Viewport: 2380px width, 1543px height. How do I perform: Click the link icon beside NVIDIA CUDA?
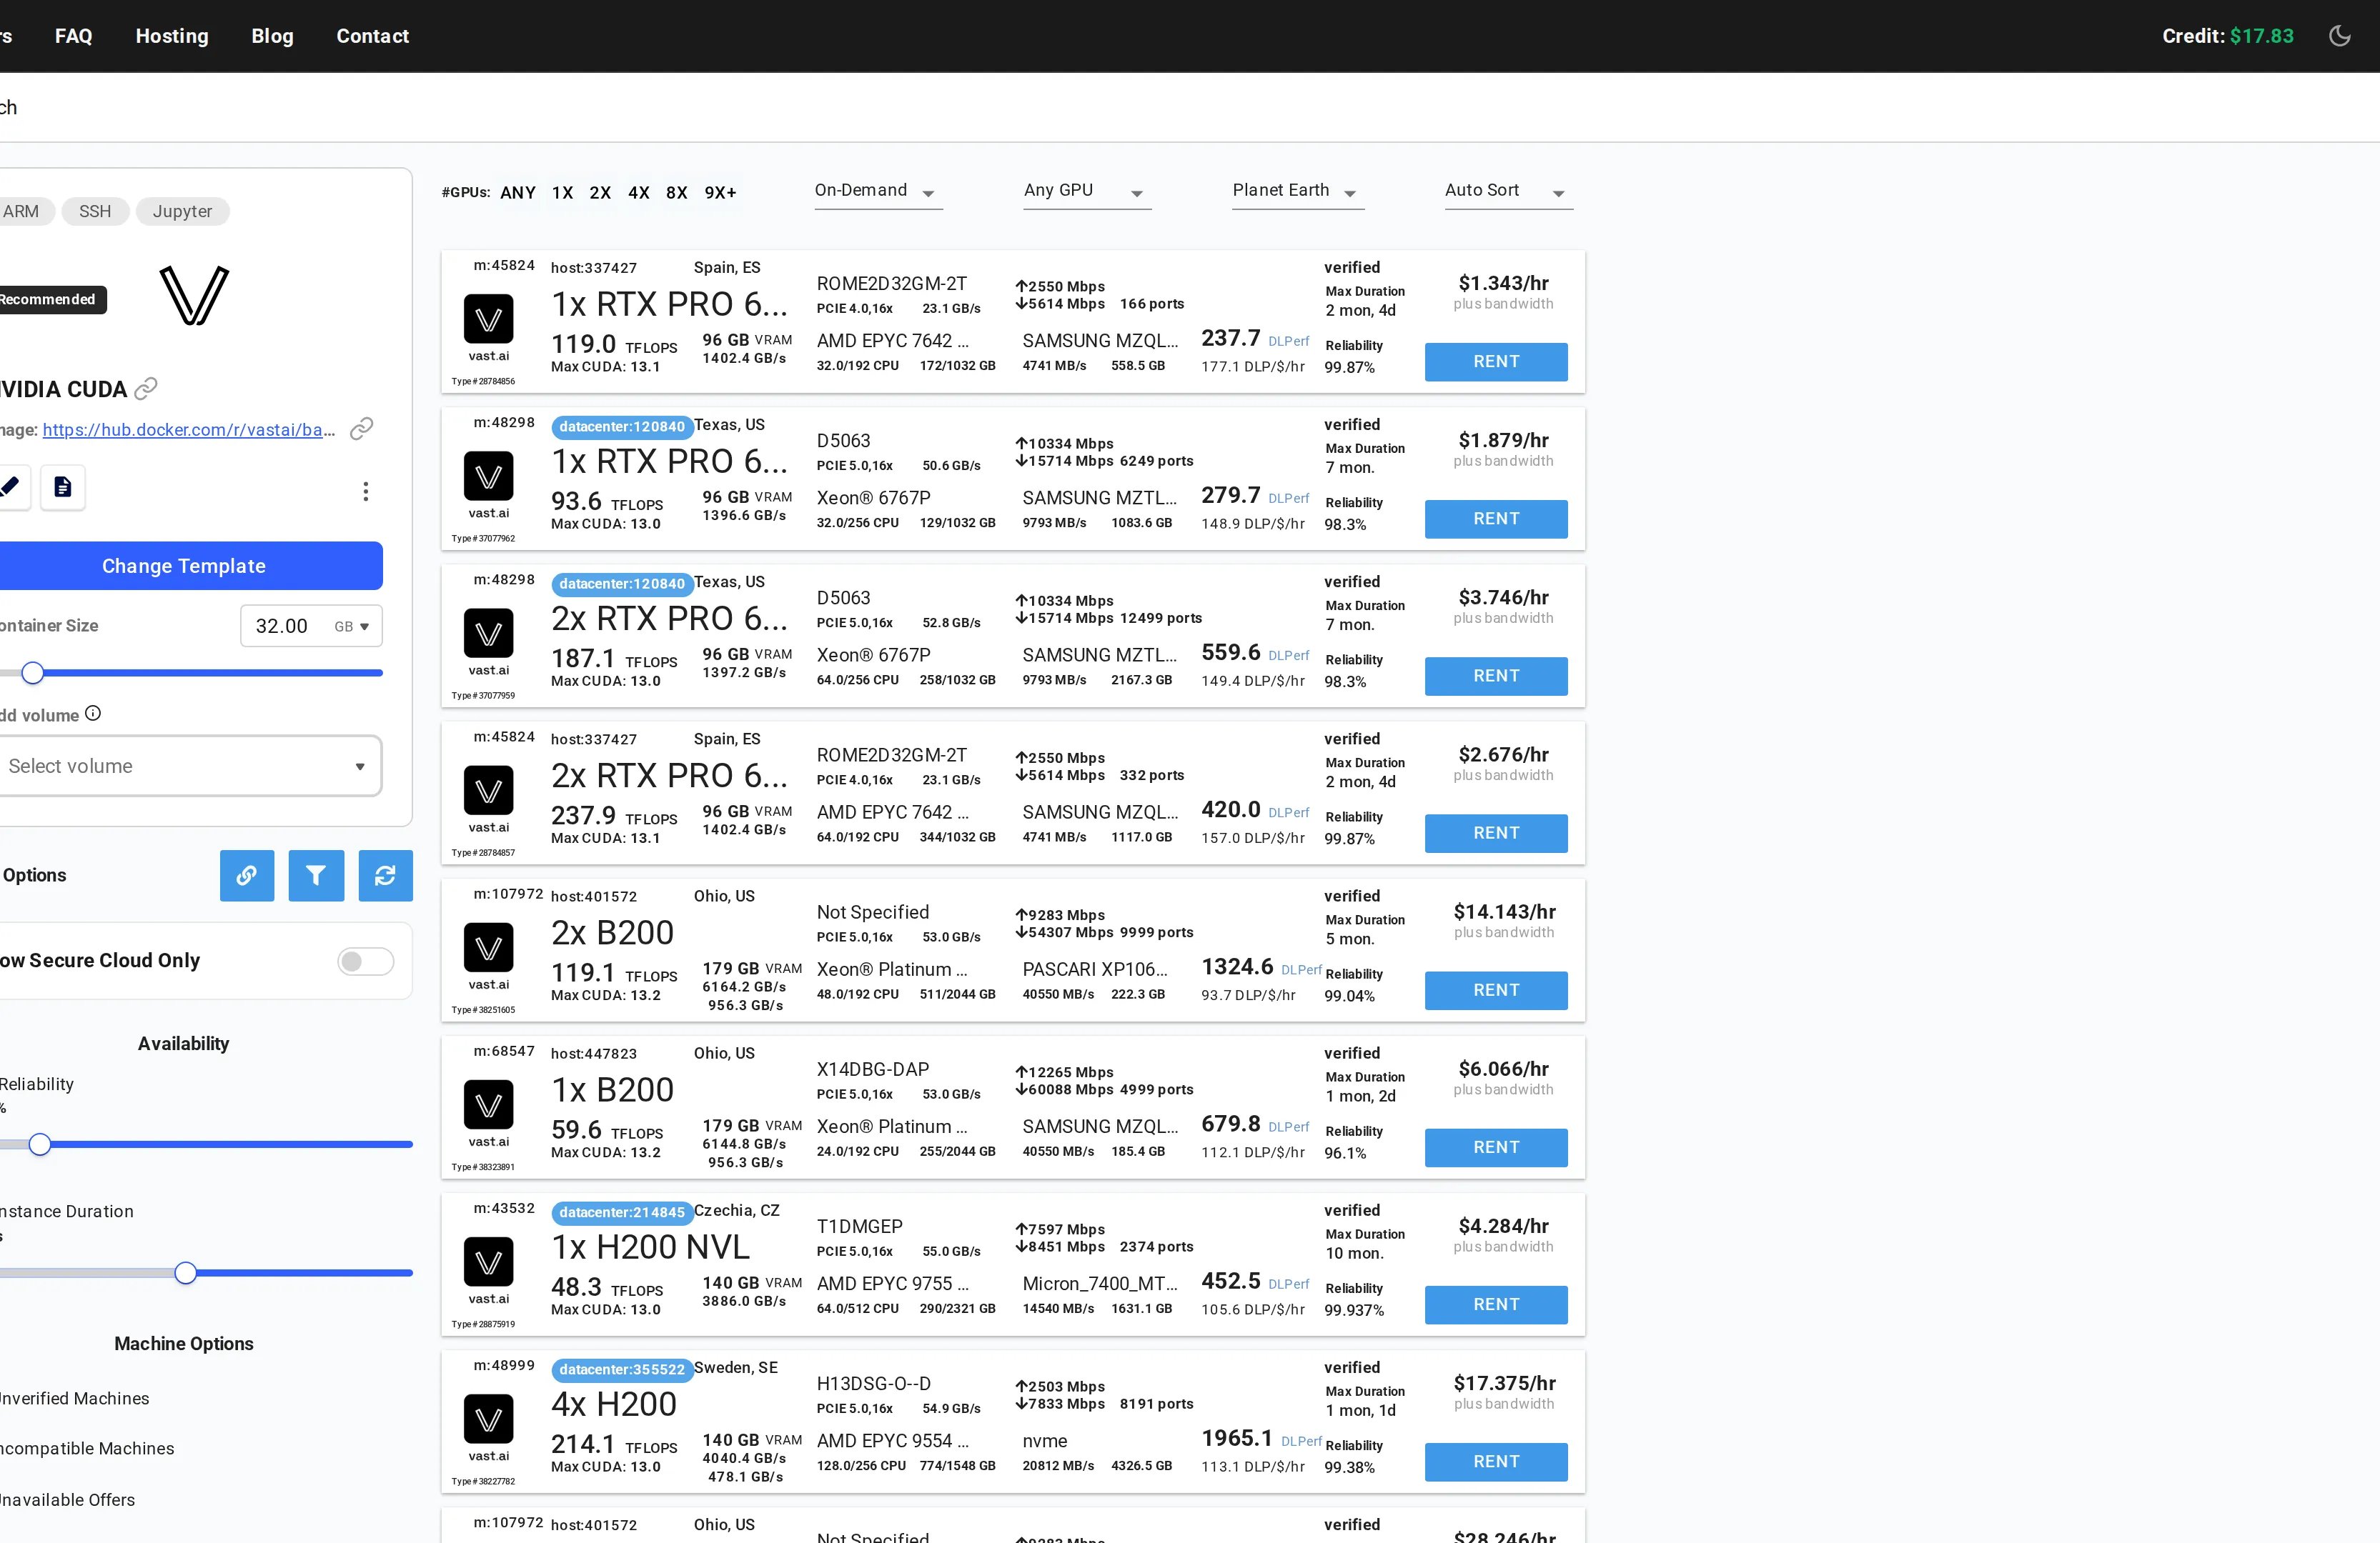tap(146, 388)
